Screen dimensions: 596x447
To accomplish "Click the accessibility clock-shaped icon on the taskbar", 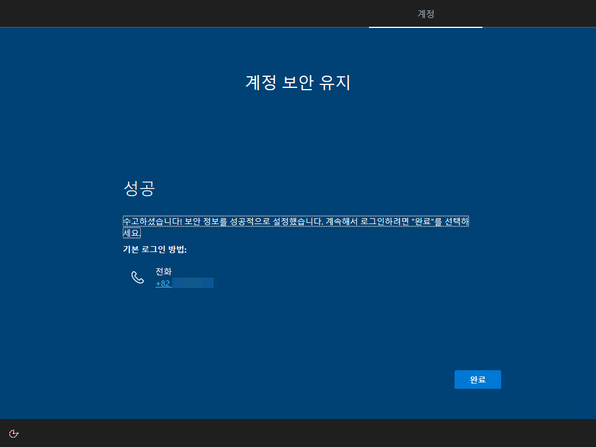I will click(14, 433).
